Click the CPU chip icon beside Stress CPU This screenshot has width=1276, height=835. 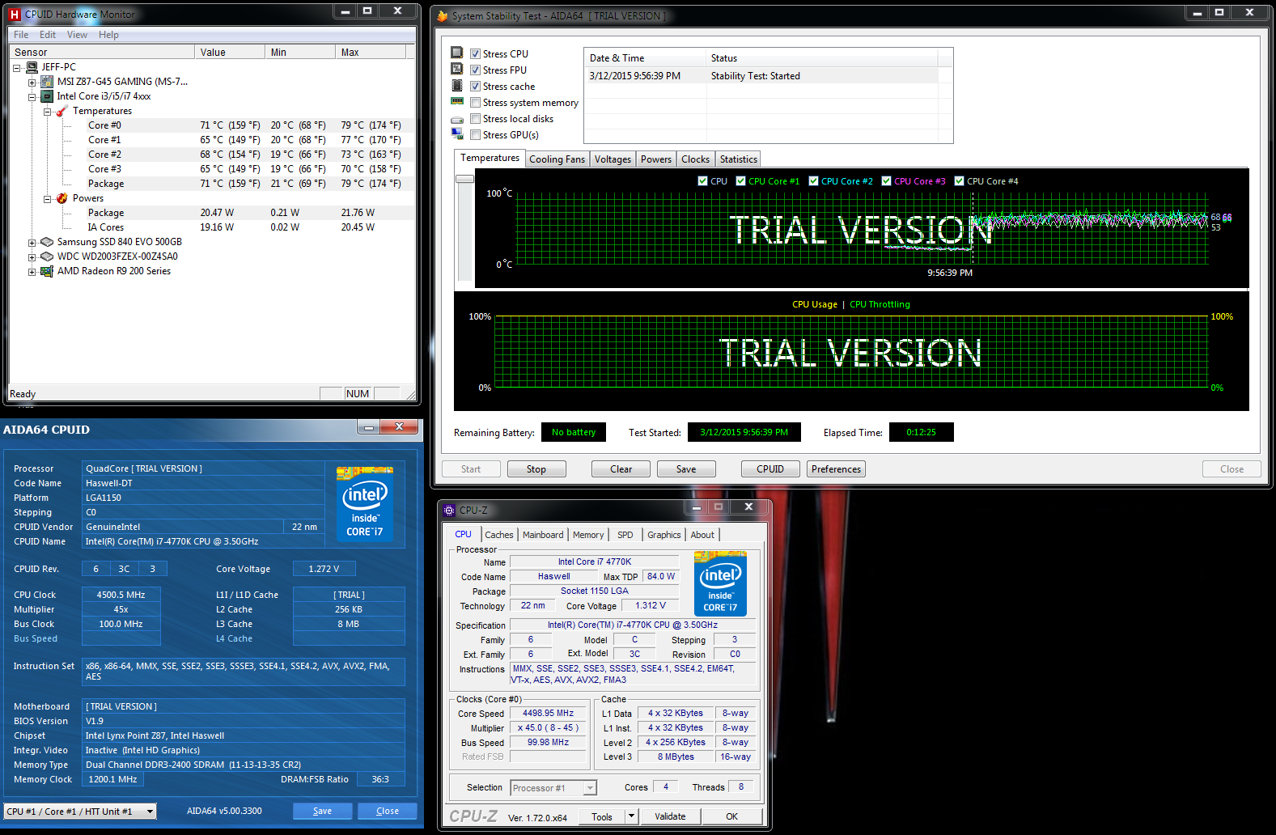pyautogui.click(x=457, y=53)
